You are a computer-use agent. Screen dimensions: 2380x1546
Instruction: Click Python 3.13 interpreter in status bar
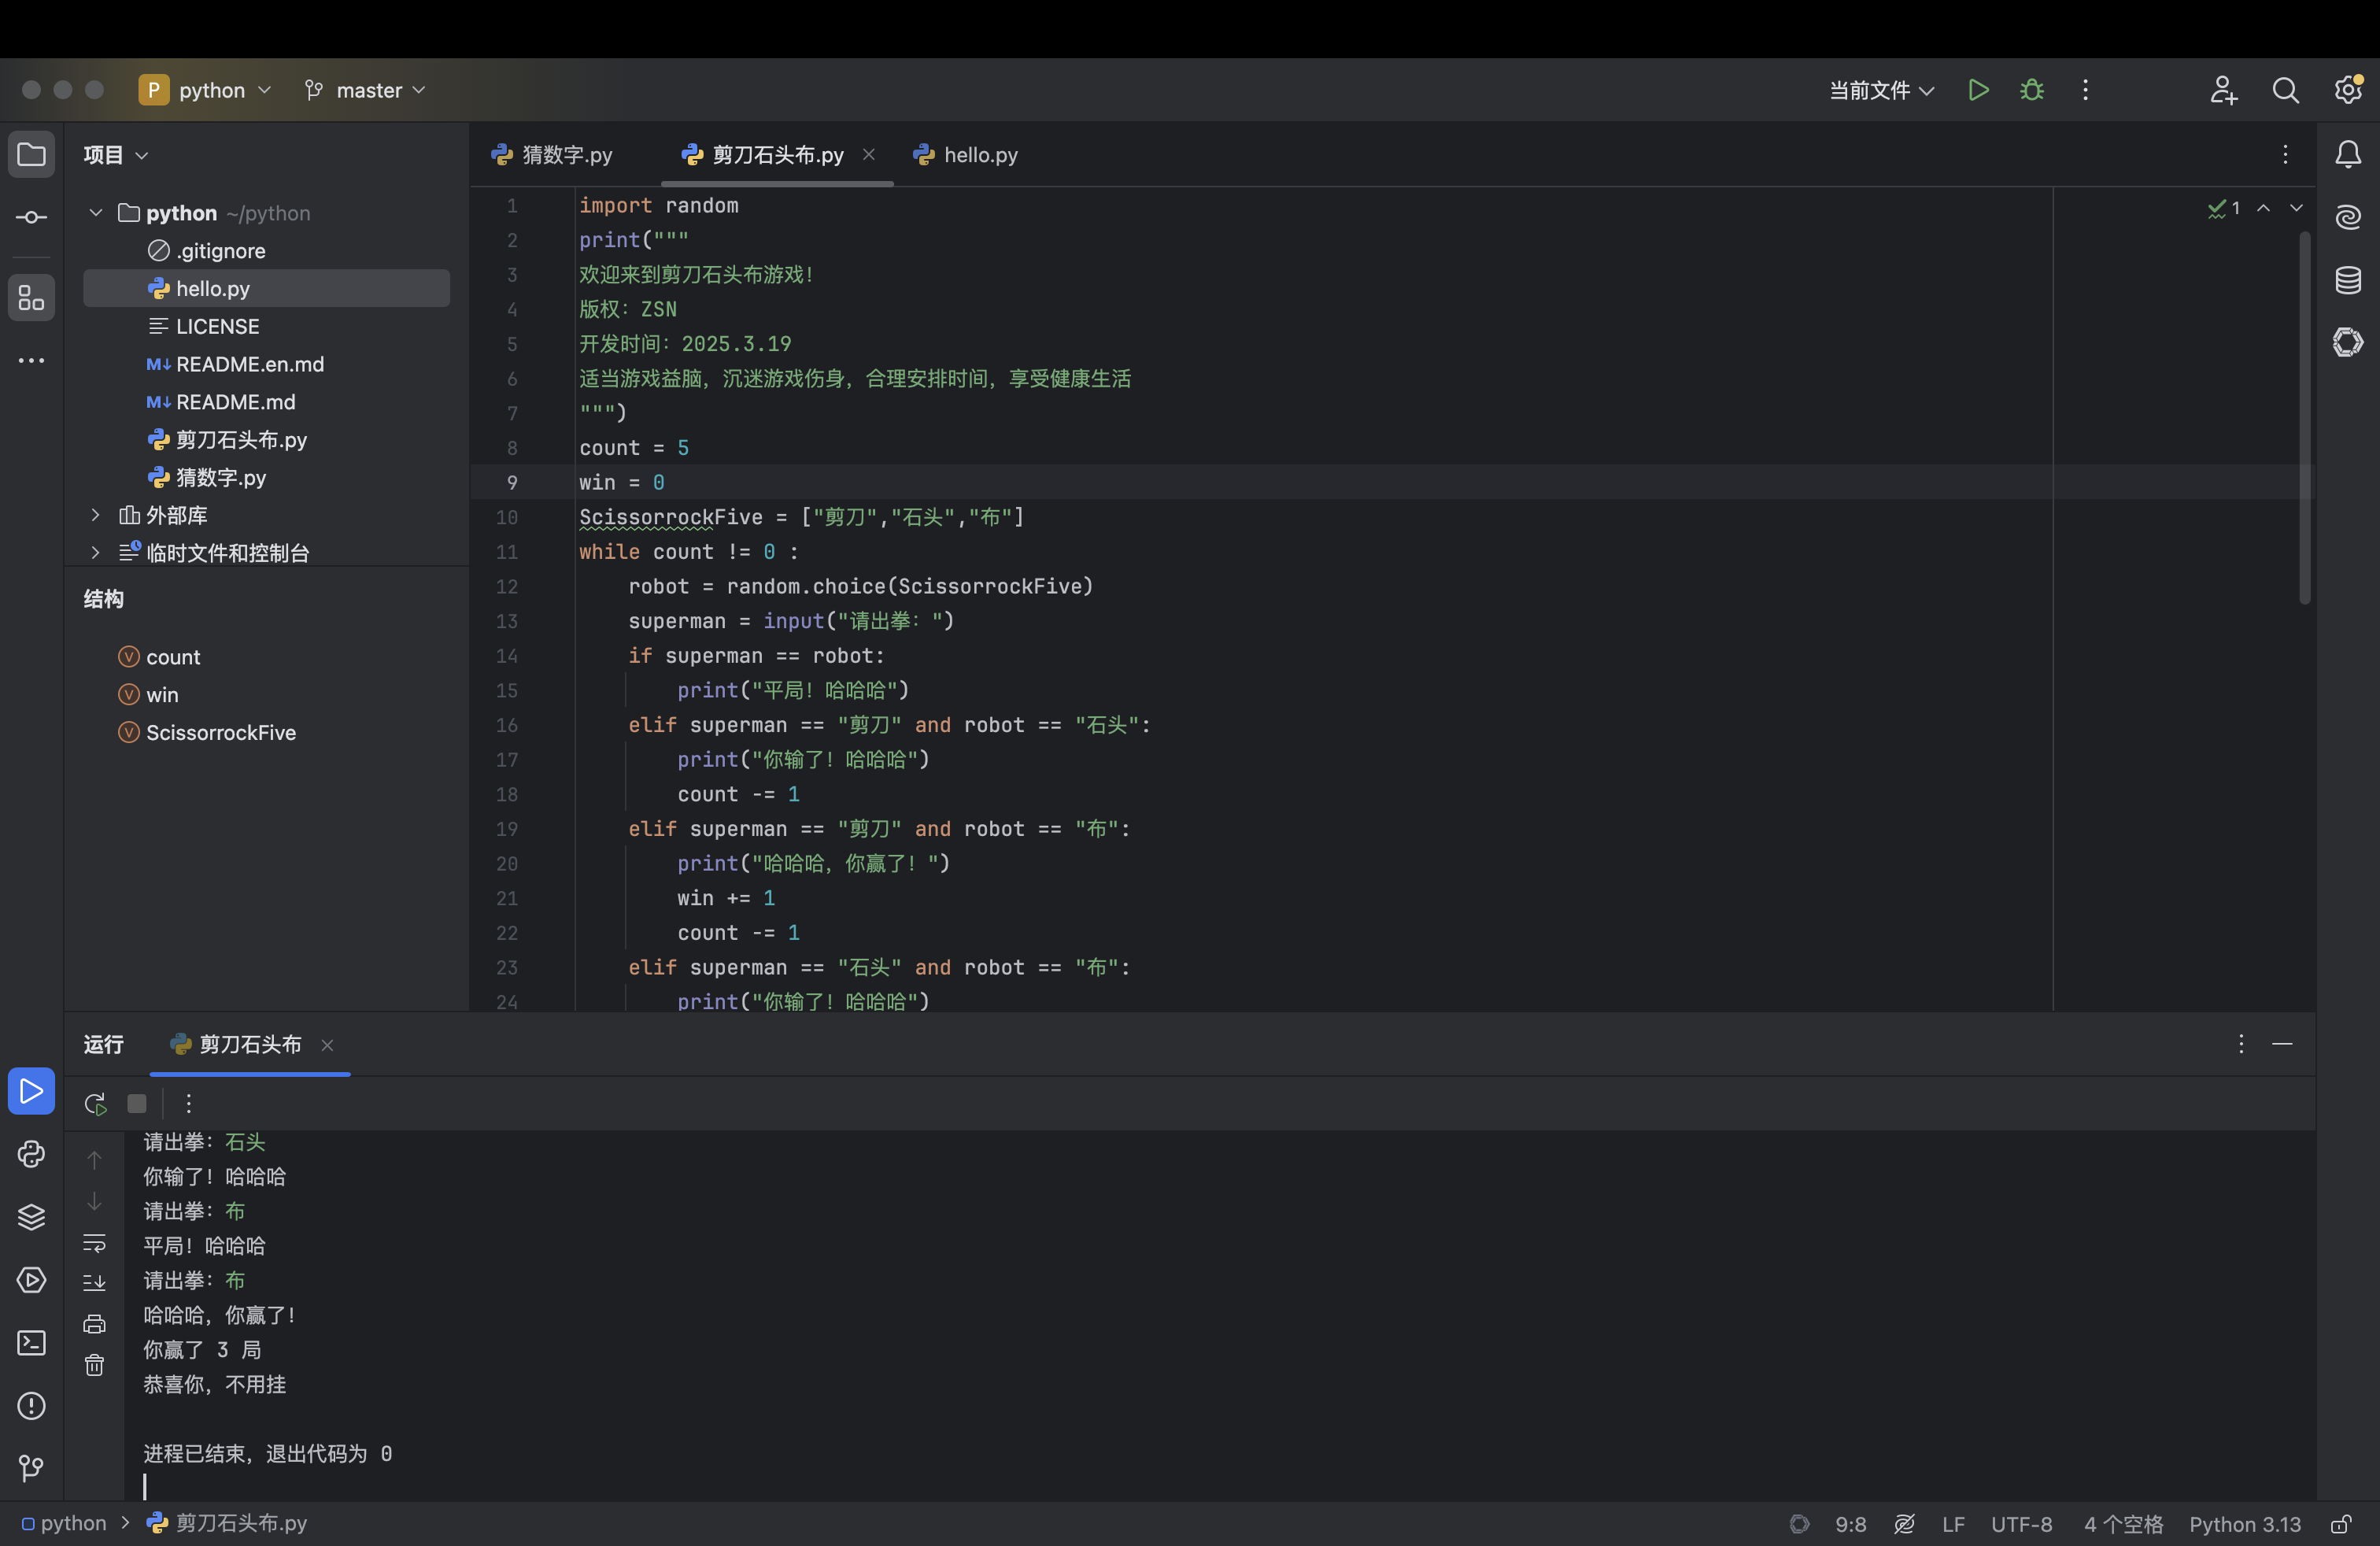click(2244, 1524)
